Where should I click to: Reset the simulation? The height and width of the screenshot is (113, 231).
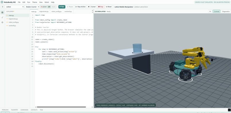pyautogui.click(x=109, y=7)
